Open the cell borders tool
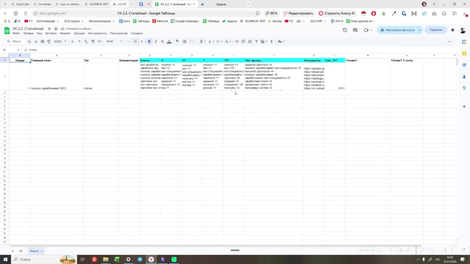Screen dimensions: 470x264 coord(184,41)
